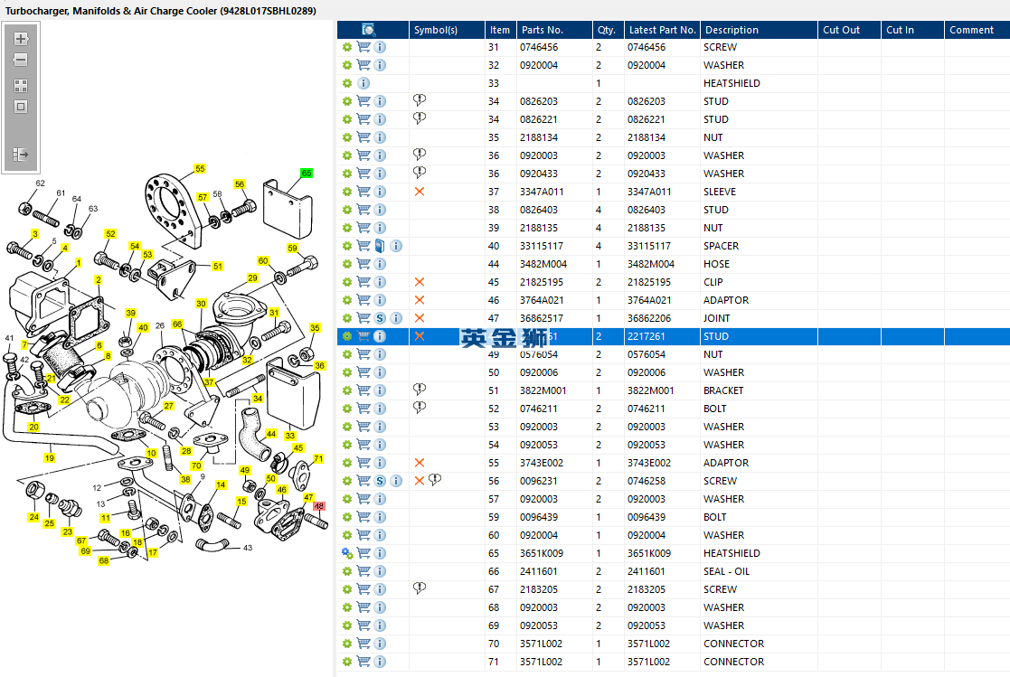
Task: Click latest part number 36862206
Action: coord(649,318)
